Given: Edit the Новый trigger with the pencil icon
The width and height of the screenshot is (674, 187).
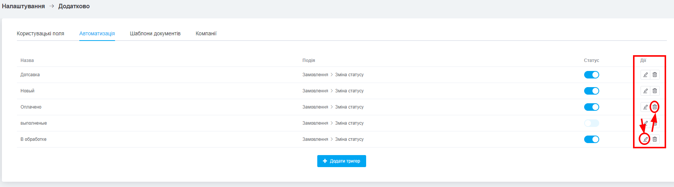Looking at the screenshot, I should 645,91.
